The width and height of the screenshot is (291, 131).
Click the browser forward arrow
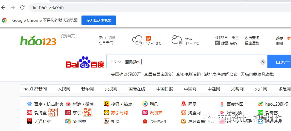click(13, 7)
